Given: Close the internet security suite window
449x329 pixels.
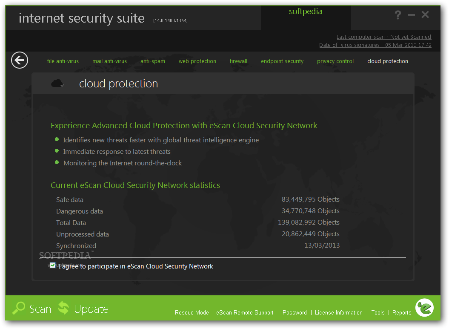Looking at the screenshot, I should pos(425,14).
